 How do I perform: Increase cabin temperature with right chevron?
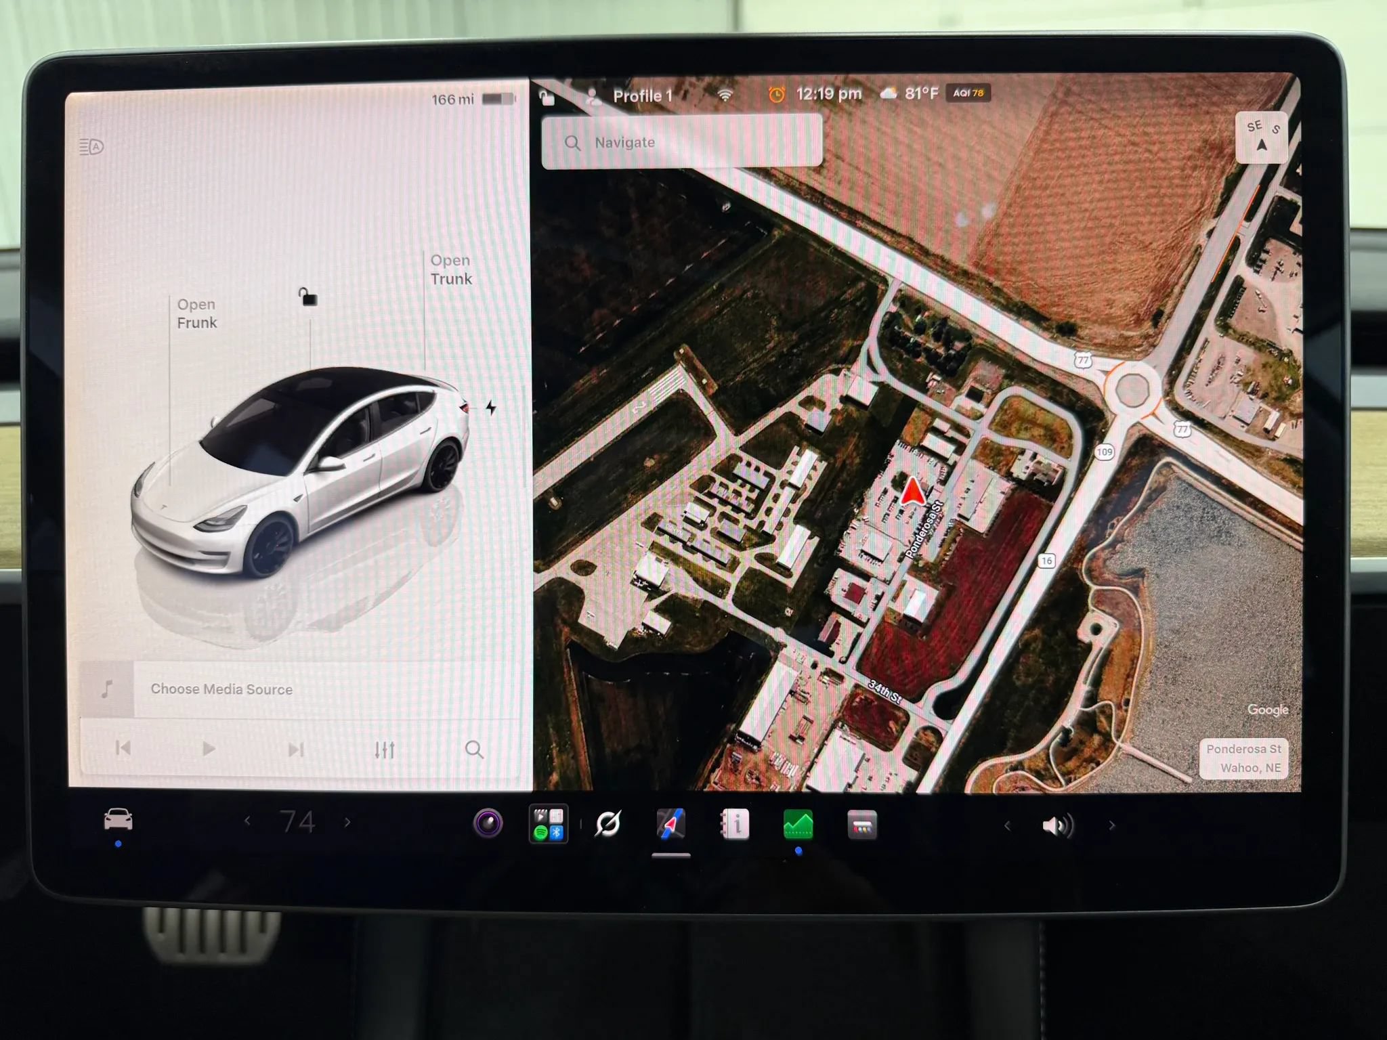coord(347,822)
